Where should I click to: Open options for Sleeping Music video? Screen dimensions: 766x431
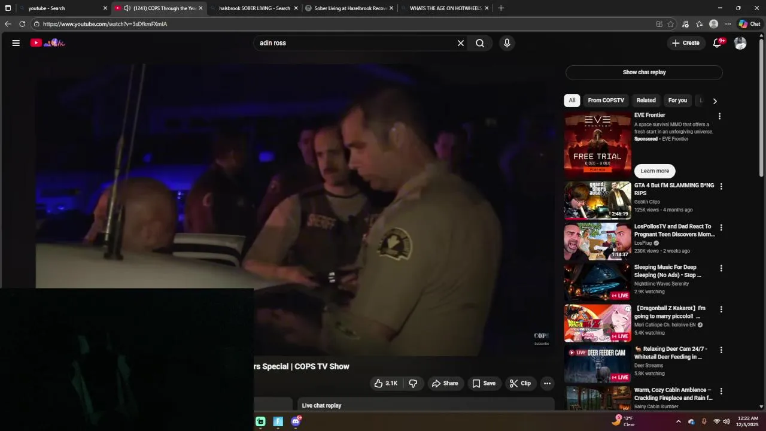pos(721,268)
